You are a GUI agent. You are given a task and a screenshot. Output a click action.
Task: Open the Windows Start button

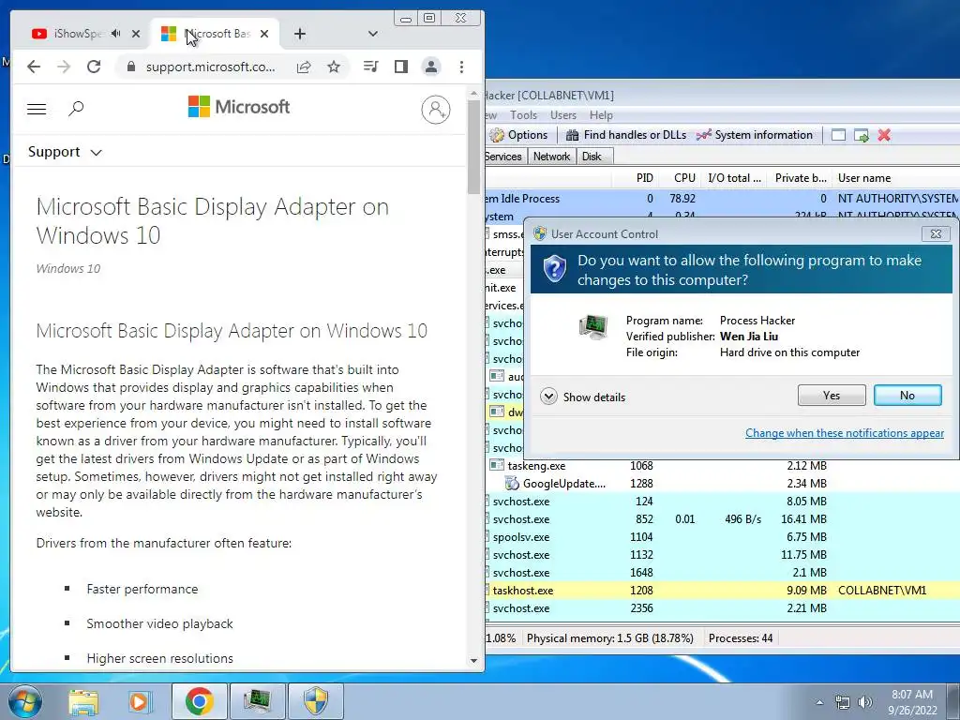point(24,701)
